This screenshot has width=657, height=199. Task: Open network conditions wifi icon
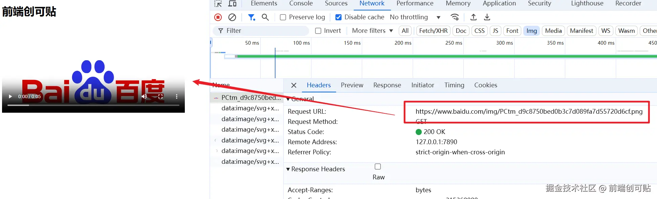455,17
